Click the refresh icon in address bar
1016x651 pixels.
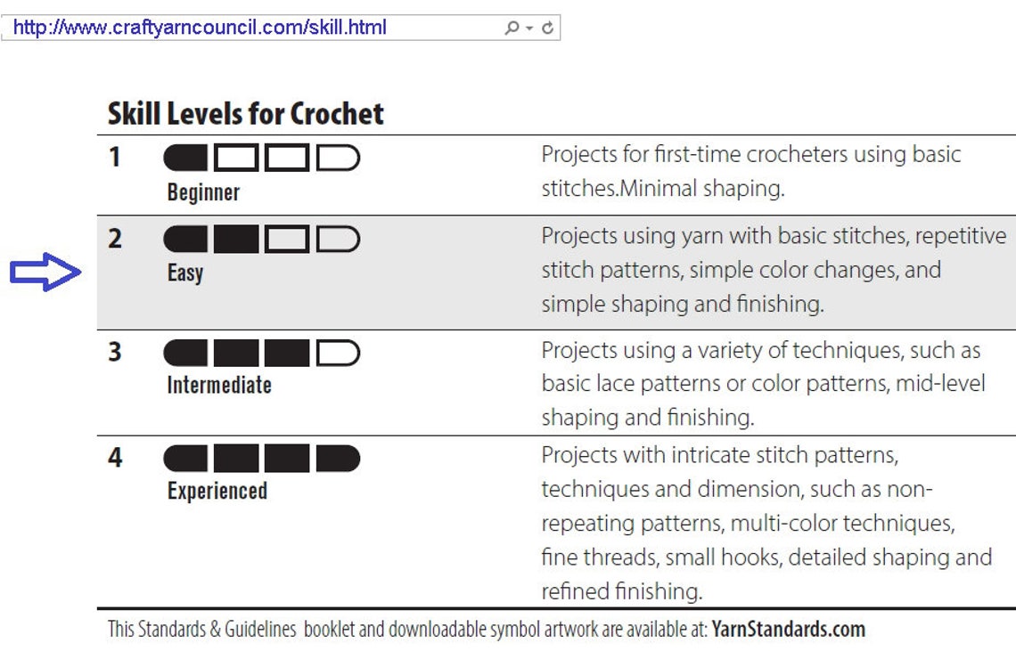pos(547,28)
